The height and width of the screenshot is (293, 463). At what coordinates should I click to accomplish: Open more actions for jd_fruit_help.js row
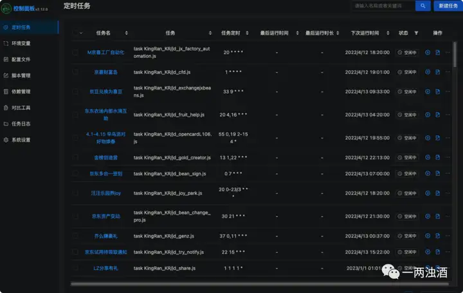[448, 115]
